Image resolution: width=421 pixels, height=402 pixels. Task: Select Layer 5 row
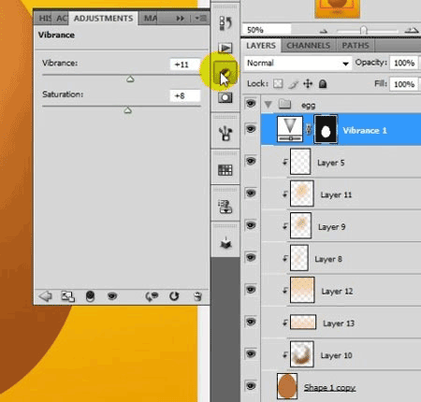click(341, 162)
